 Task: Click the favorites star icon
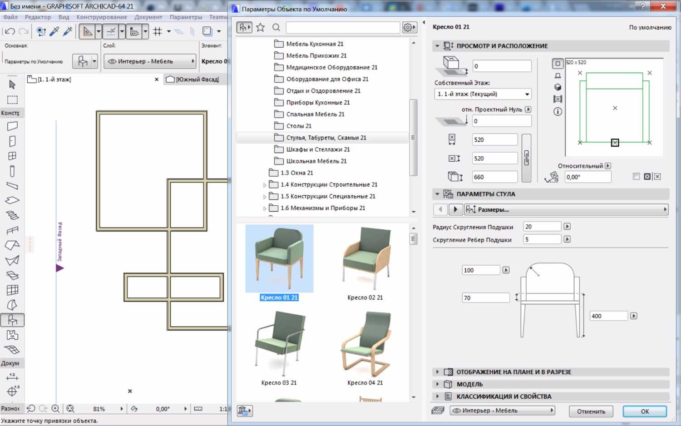click(x=260, y=27)
